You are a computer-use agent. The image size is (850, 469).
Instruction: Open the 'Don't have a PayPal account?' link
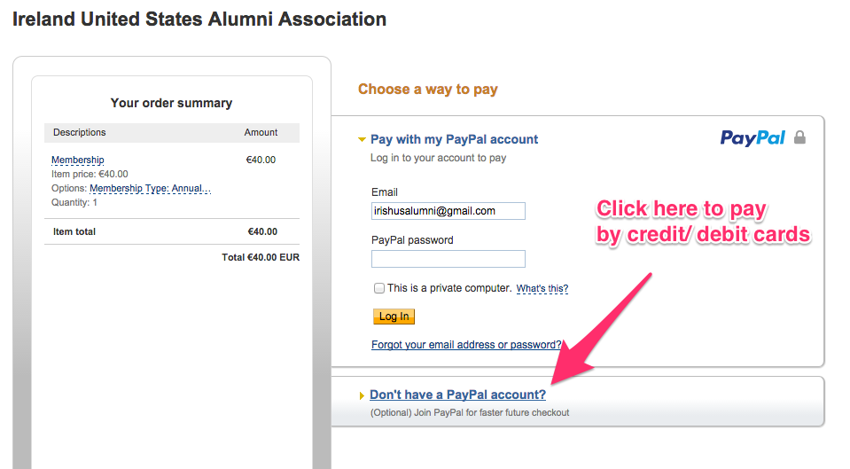coord(457,395)
